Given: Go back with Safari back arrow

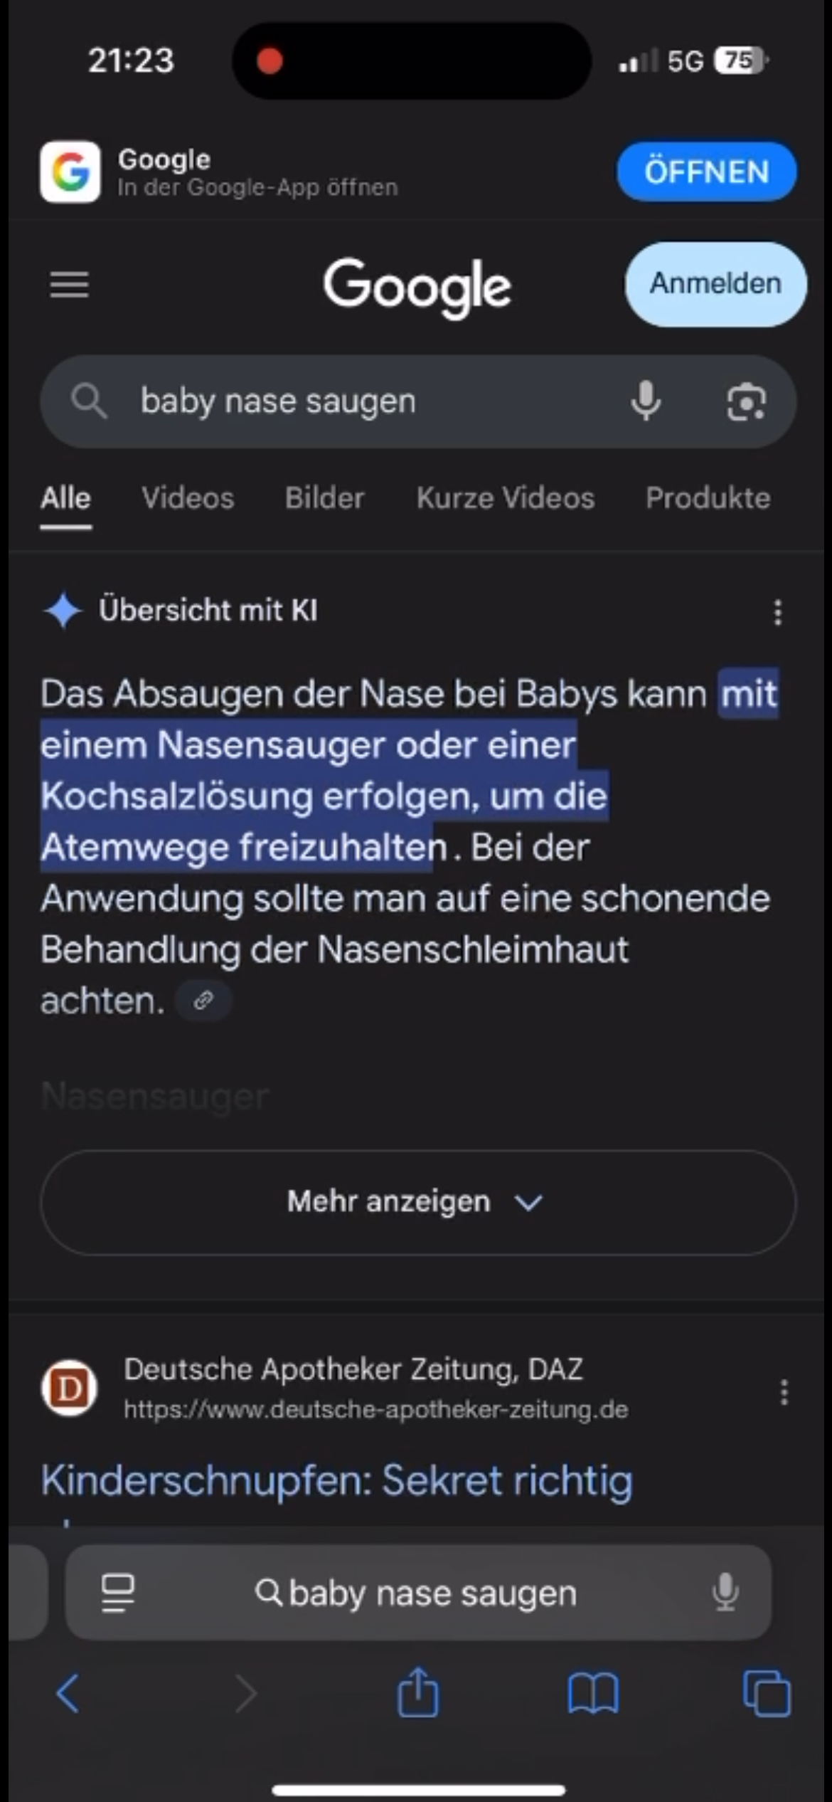Looking at the screenshot, I should click(x=68, y=1693).
